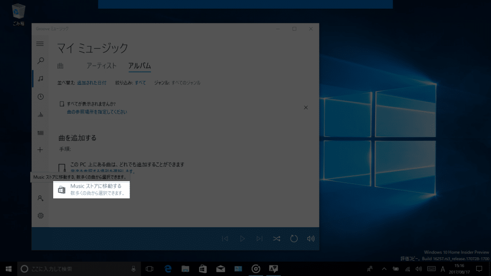Expand hidden system tray icons chevron

pyautogui.click(x=384, y=269)
